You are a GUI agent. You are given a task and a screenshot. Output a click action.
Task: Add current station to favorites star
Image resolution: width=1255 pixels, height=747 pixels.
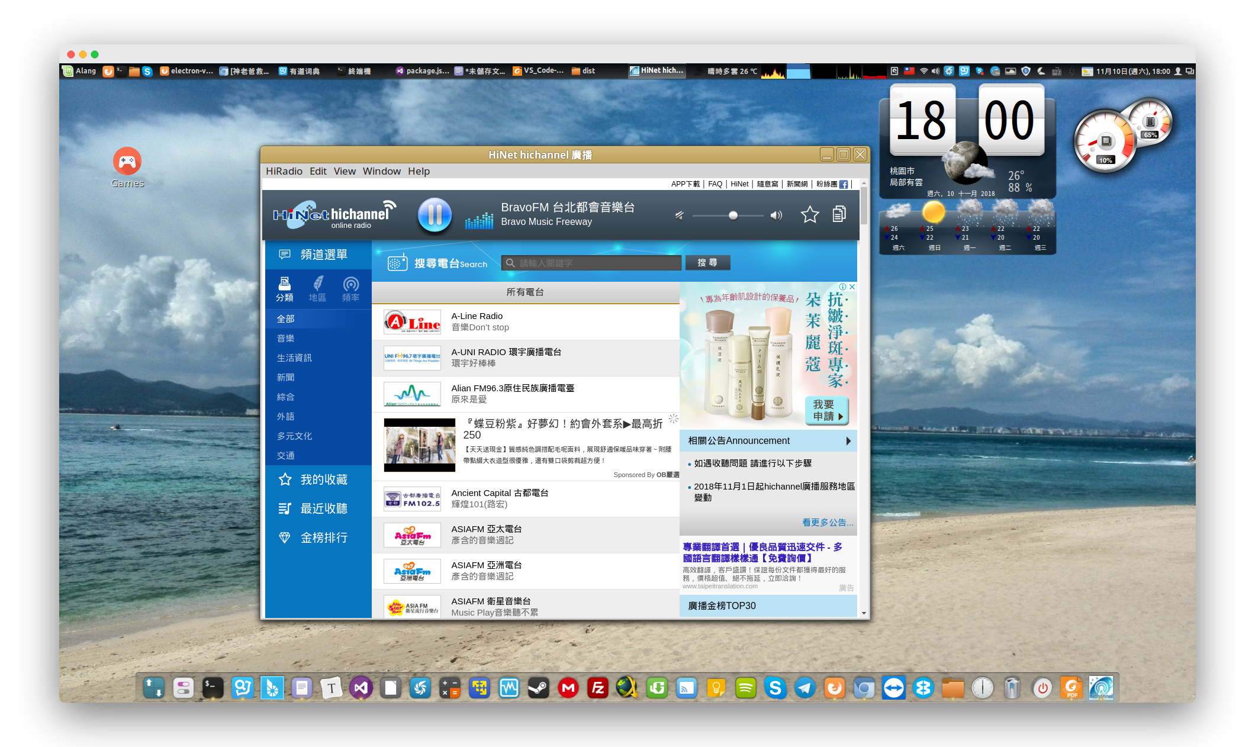point(809,214)
